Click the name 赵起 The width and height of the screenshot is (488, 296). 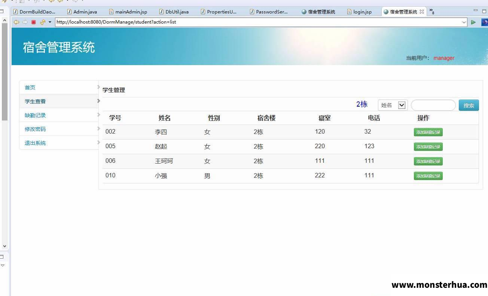tap(161, 147)
